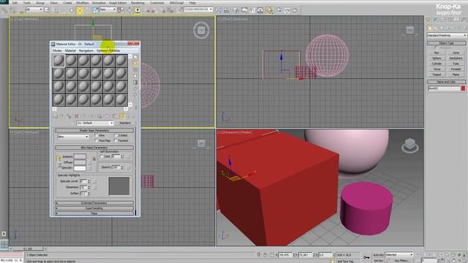This screenshot has width=468, height=263.
Task: Open Material Editor Navigation menu
Action: (x=86, y=50)
